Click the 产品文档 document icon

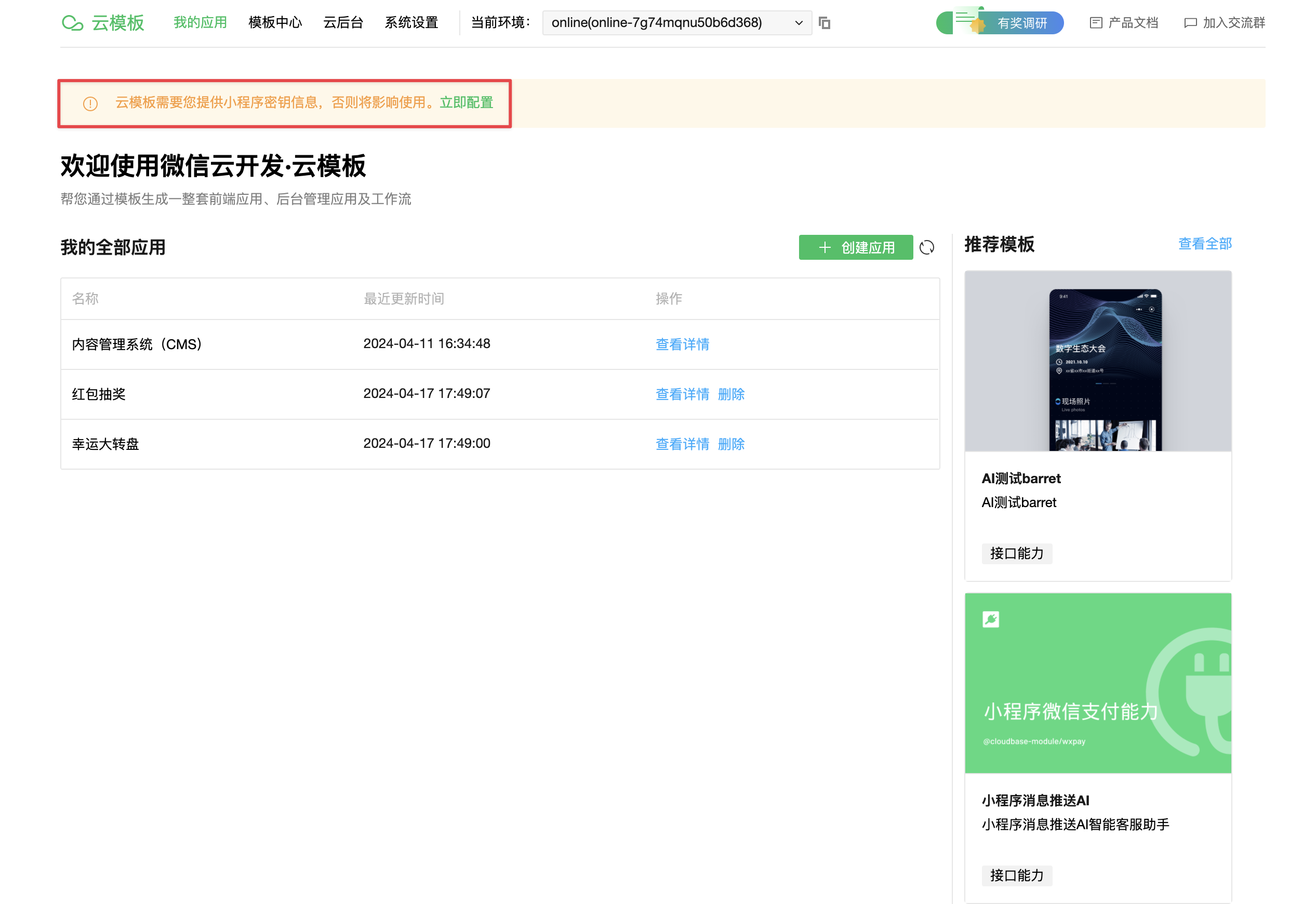(x=1095, y=23)
